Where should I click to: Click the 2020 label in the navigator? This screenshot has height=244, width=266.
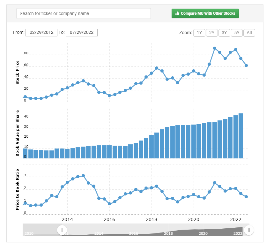(x=203, y=233)
